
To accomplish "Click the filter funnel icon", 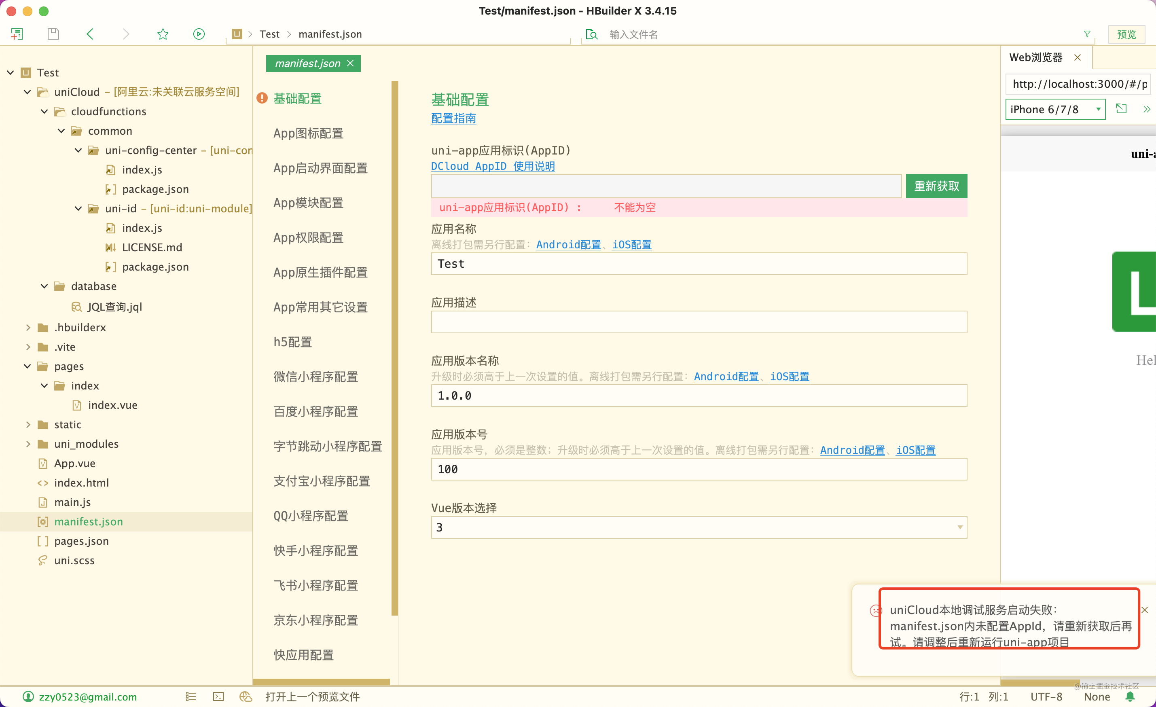I will 1086,34.
